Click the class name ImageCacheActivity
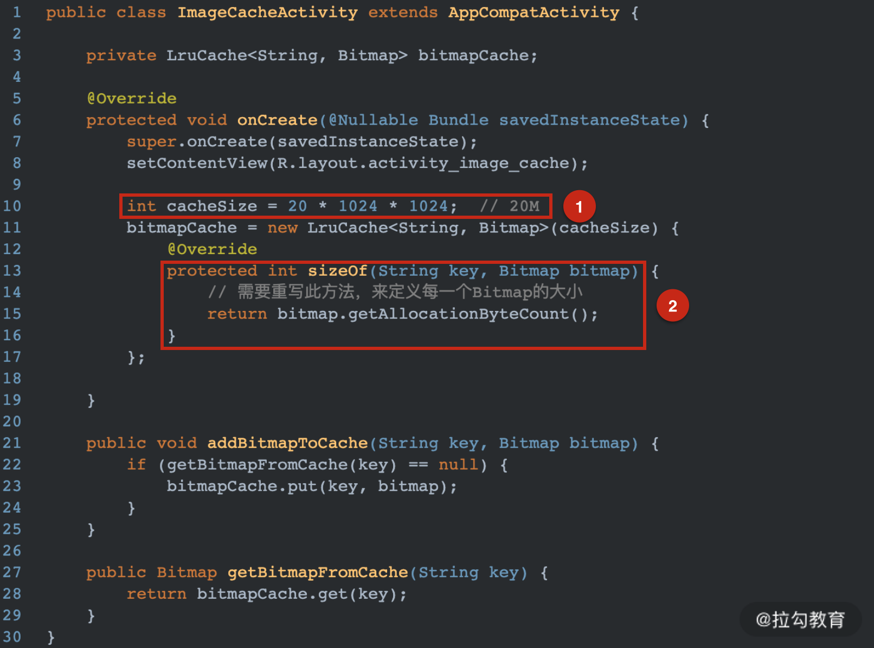 click(x=267, y=12)
